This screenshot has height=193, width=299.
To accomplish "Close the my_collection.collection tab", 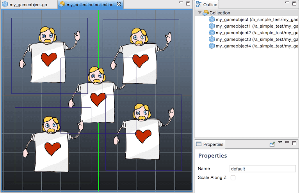I will [x=119, y=5].
